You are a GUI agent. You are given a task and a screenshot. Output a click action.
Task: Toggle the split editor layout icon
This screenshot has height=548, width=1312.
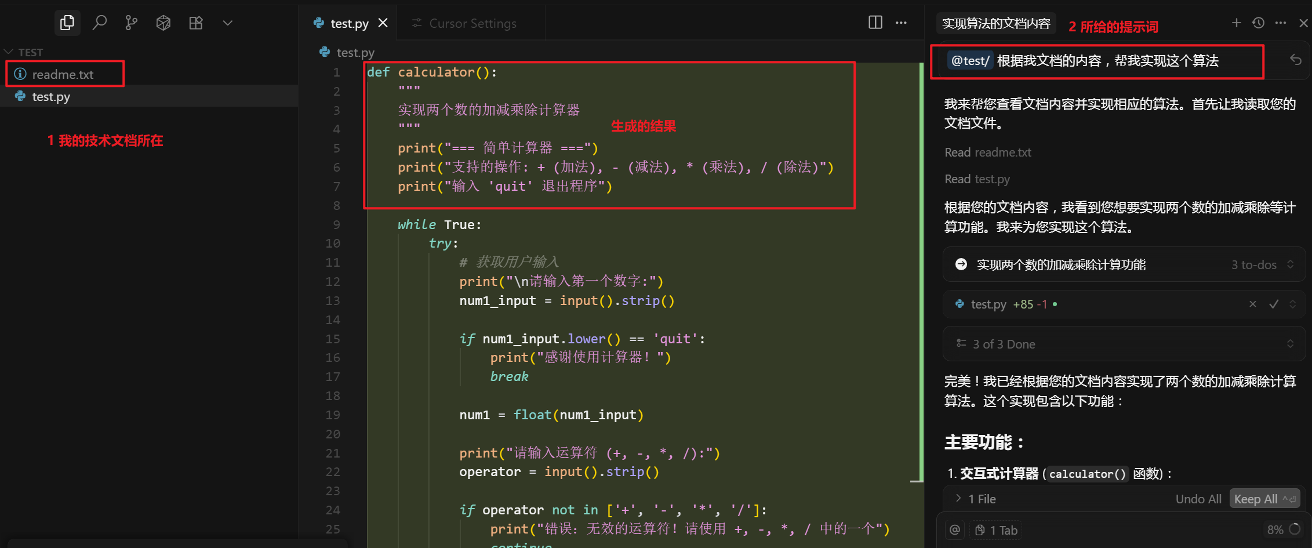[874, 22]
